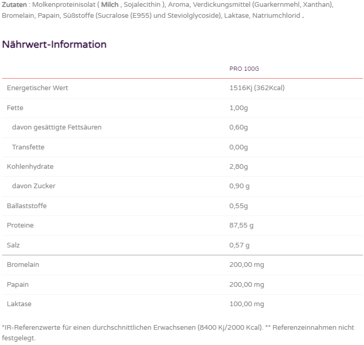This screenshot has height=345, width=364.
Task: Select the Ballaststoffe row label
Action: tap(27, 206)
